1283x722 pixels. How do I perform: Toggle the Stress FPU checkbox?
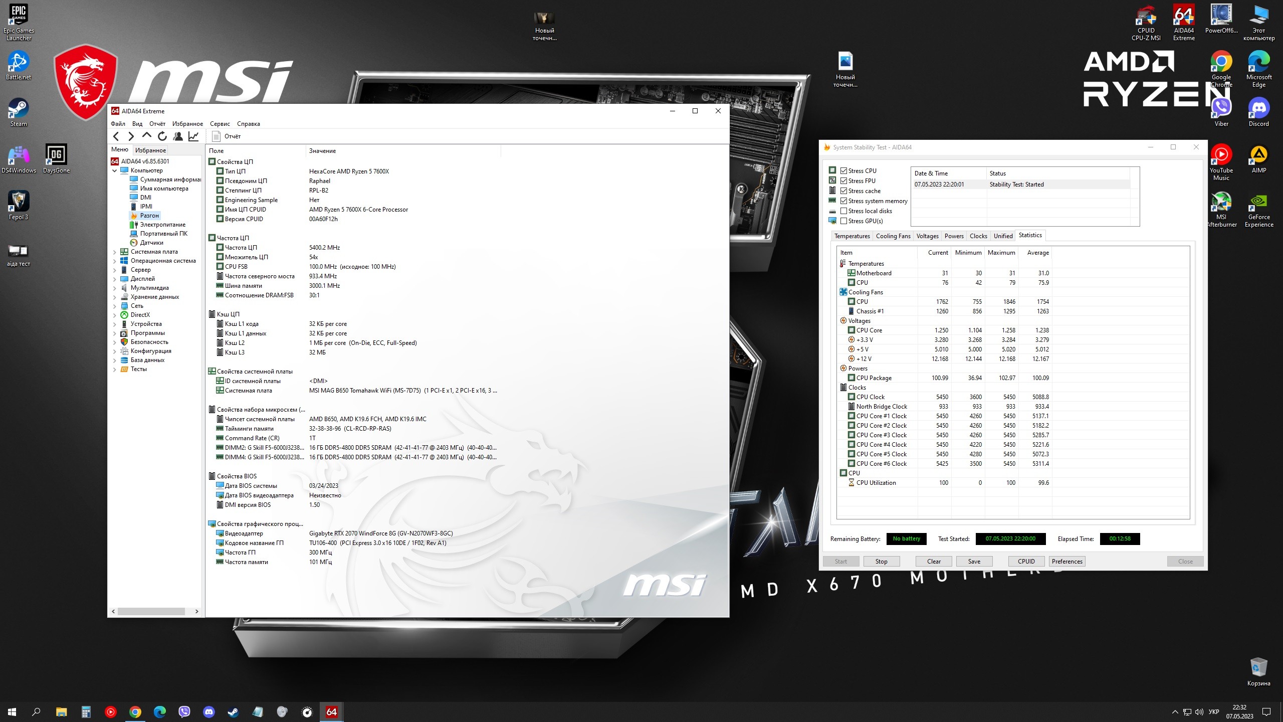click(844, 181)
